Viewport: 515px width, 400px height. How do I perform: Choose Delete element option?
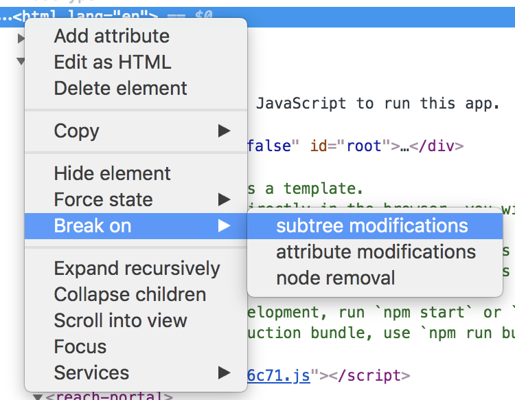[136, 89]
